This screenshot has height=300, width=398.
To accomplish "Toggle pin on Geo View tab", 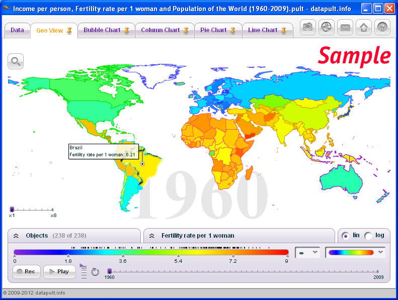I will pos(69,31).
